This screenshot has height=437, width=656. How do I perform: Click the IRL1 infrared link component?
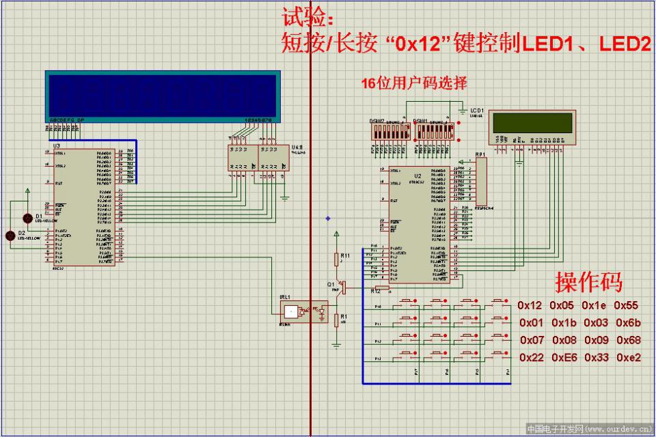(302, 313)
